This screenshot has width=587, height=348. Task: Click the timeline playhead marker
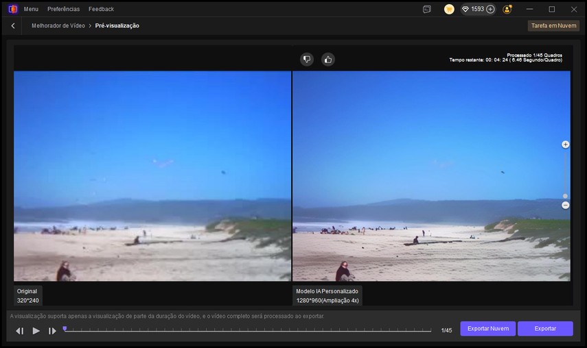[x=65, y=329]
